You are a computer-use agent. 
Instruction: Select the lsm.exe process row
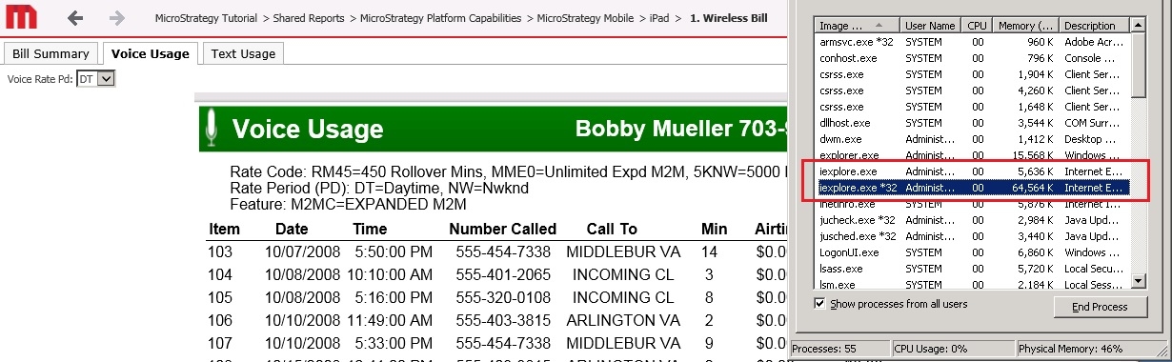[974, 284]
